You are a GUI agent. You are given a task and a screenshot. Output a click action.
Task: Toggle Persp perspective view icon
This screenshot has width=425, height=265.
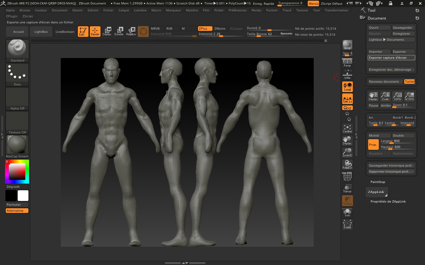coord(347,62)
